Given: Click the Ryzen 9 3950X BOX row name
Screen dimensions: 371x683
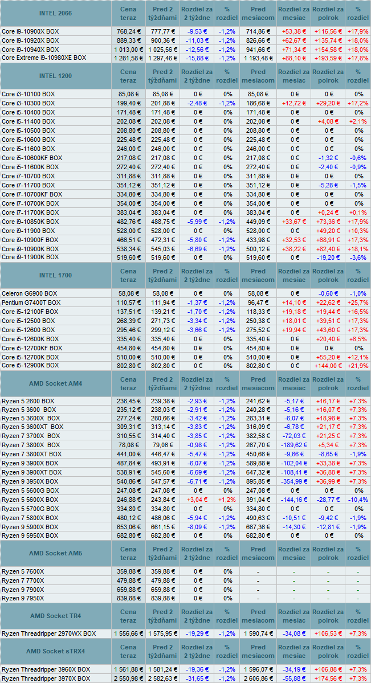Looking at the screenshot, I should tap(30, 481).
